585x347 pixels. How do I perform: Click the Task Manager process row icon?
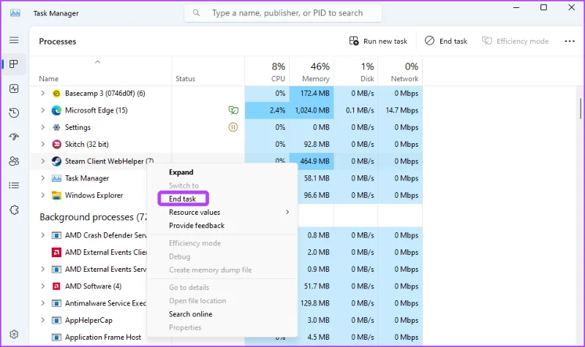click(56, 178)
